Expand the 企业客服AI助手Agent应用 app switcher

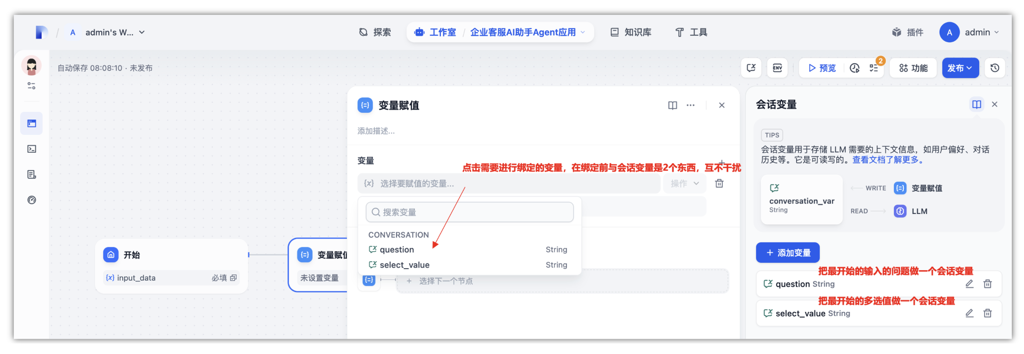(x=528, y=32)
